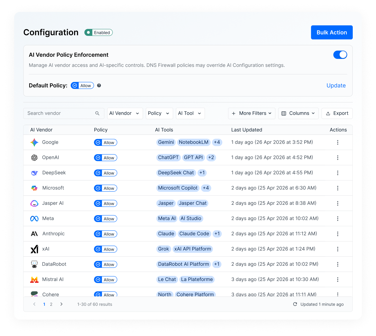Expand Microsoft's +4 more tools
This screenshot has height=336, width=376.
click(x=206, y=188)
